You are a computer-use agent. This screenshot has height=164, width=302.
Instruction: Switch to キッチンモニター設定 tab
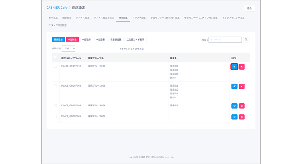(234, 17)
